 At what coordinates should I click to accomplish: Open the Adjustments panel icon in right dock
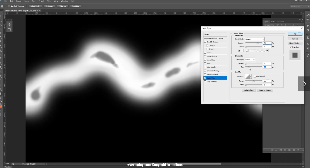pos(308,26)
